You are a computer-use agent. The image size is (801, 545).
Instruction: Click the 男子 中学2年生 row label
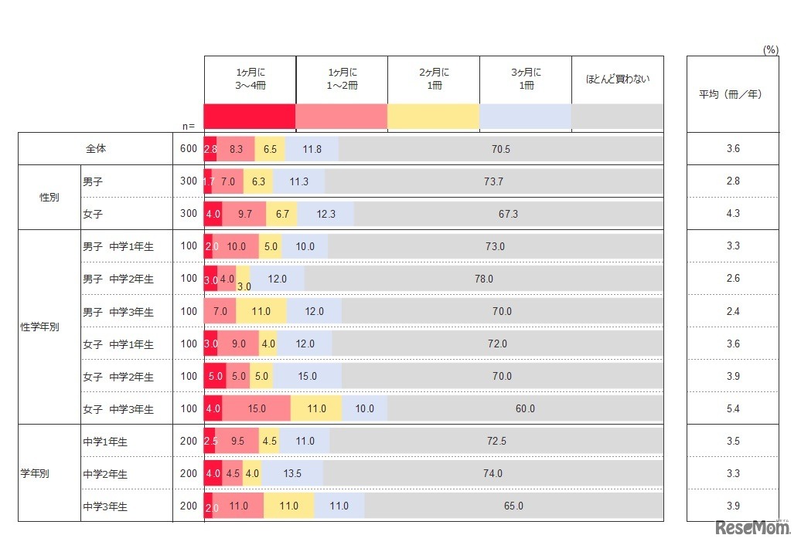118,279
